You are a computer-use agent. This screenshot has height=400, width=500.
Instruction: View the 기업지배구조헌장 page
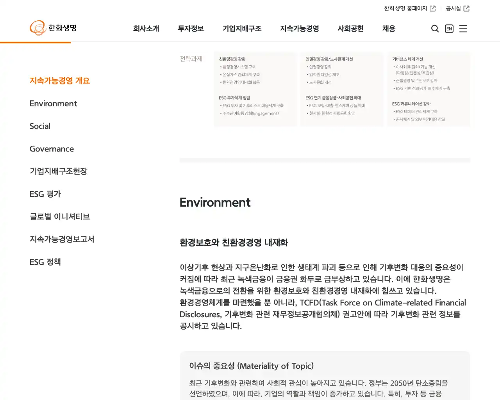59,171
